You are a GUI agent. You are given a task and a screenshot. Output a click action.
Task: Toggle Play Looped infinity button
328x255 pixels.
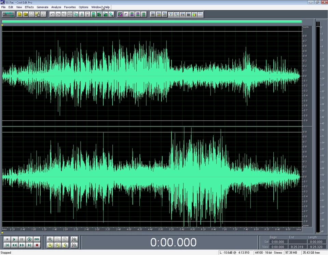[x=37, y=239]
